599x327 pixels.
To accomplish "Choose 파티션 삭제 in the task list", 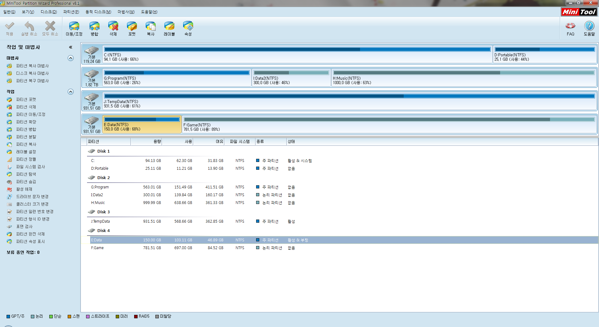I will tap(26, 107).
